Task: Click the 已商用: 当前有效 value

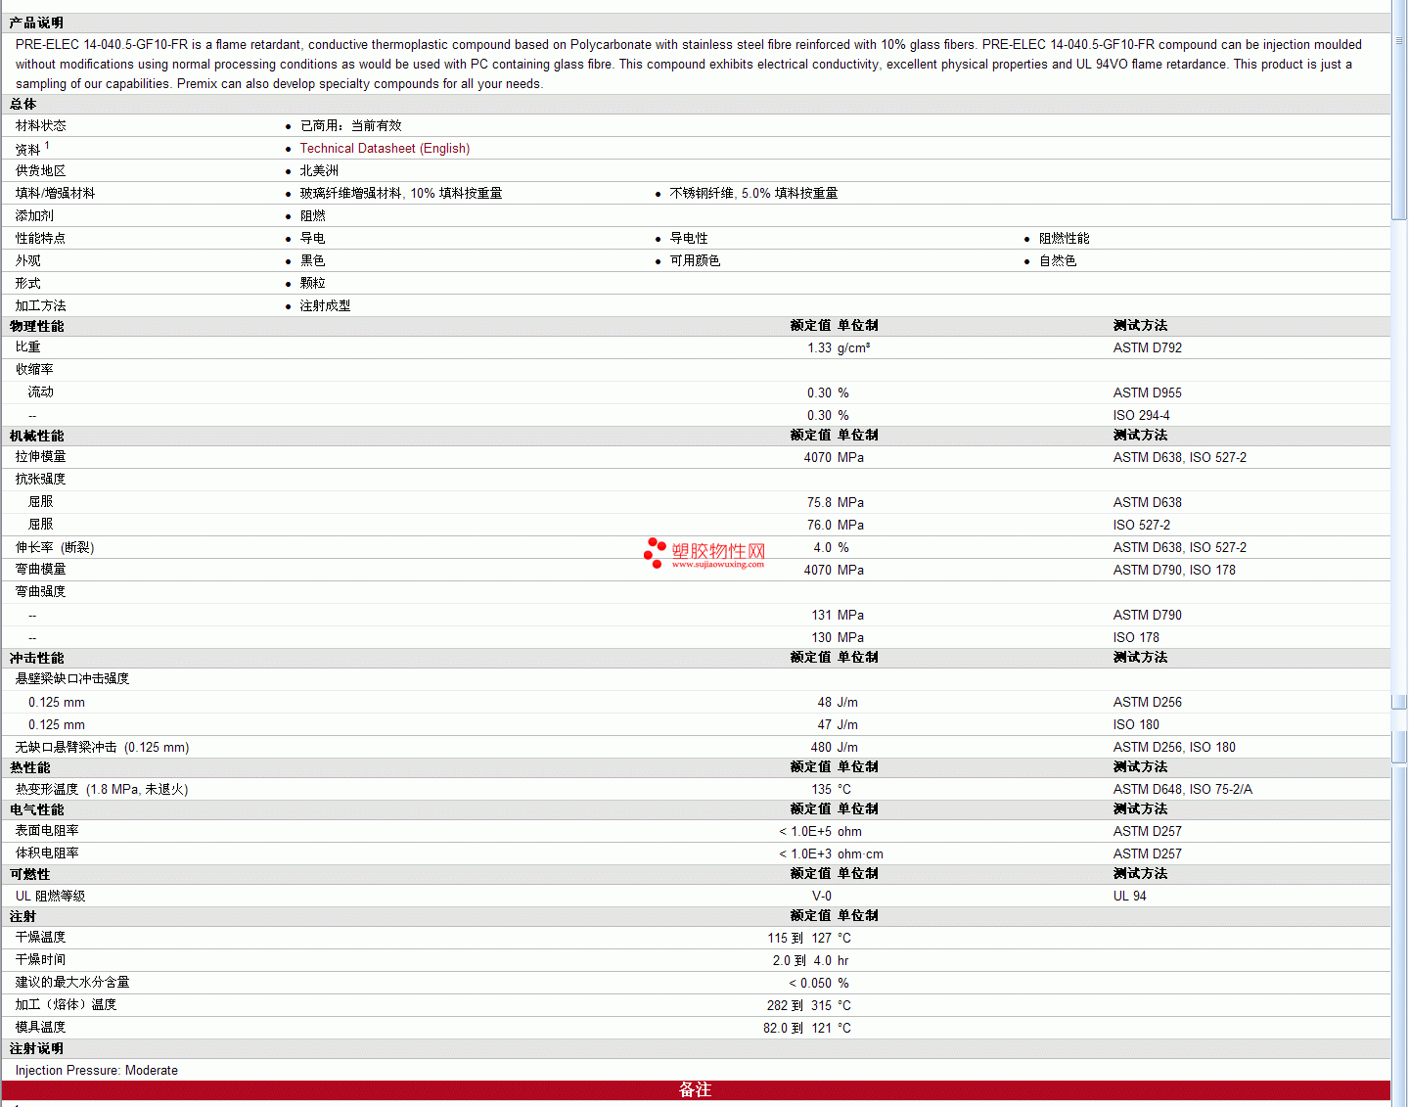Action: click(x=350, y=126)
